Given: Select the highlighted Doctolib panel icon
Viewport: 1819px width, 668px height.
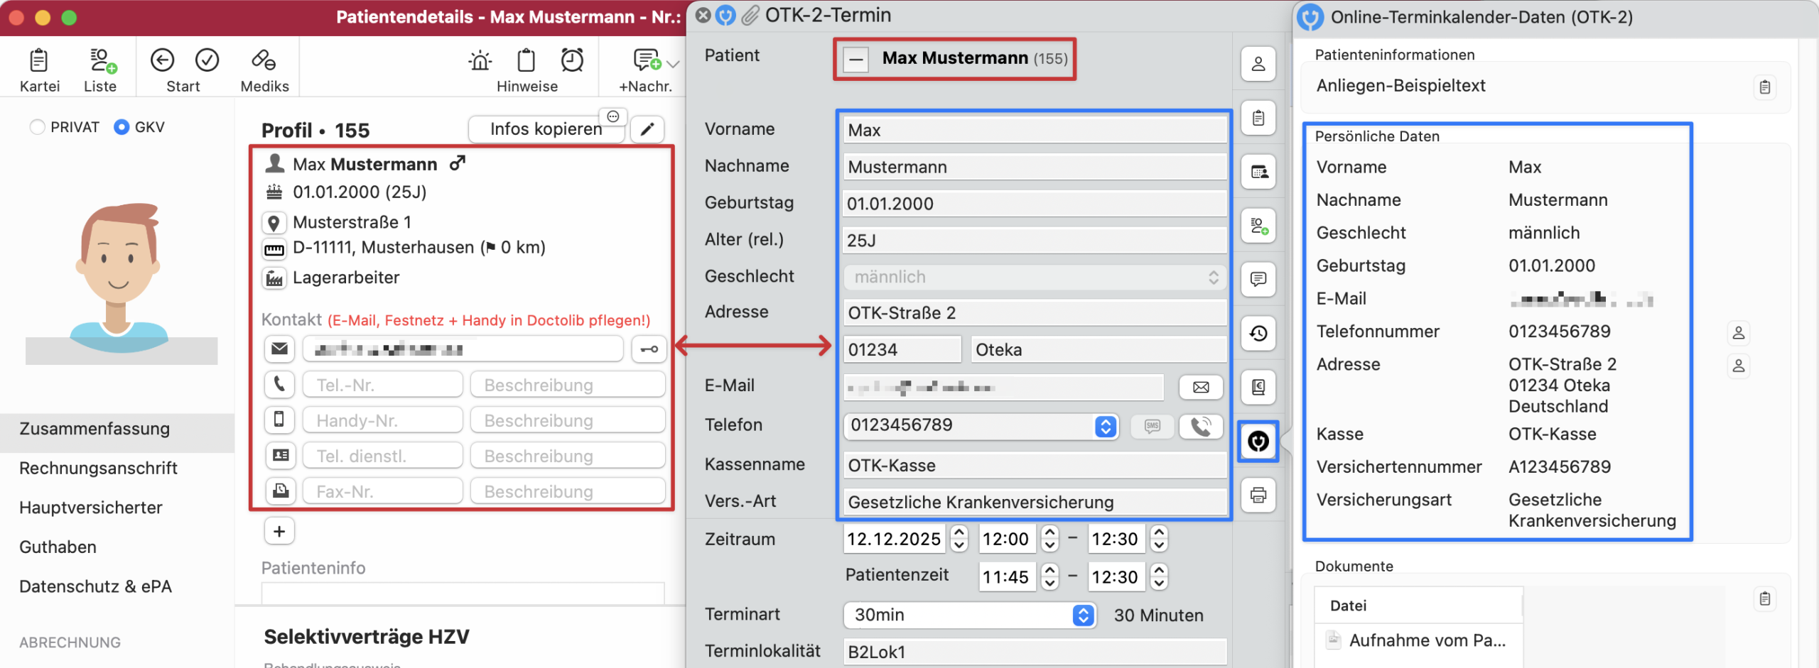Looking at the screenshot, I should [x=1258, y=442].
